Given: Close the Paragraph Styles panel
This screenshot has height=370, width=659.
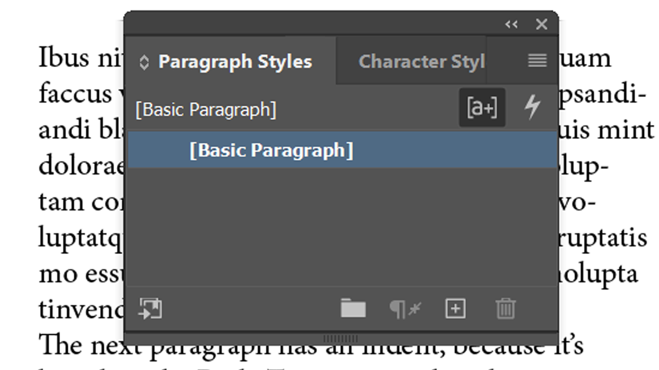Looking at the screenshot, I should click(x=541, y=24).
